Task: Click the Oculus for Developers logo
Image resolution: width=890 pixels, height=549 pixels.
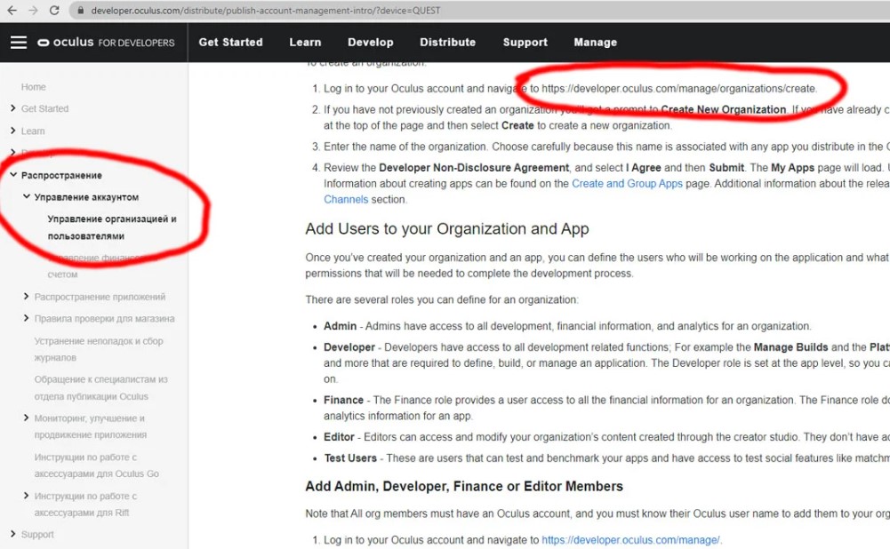Action: coord(106,43)
